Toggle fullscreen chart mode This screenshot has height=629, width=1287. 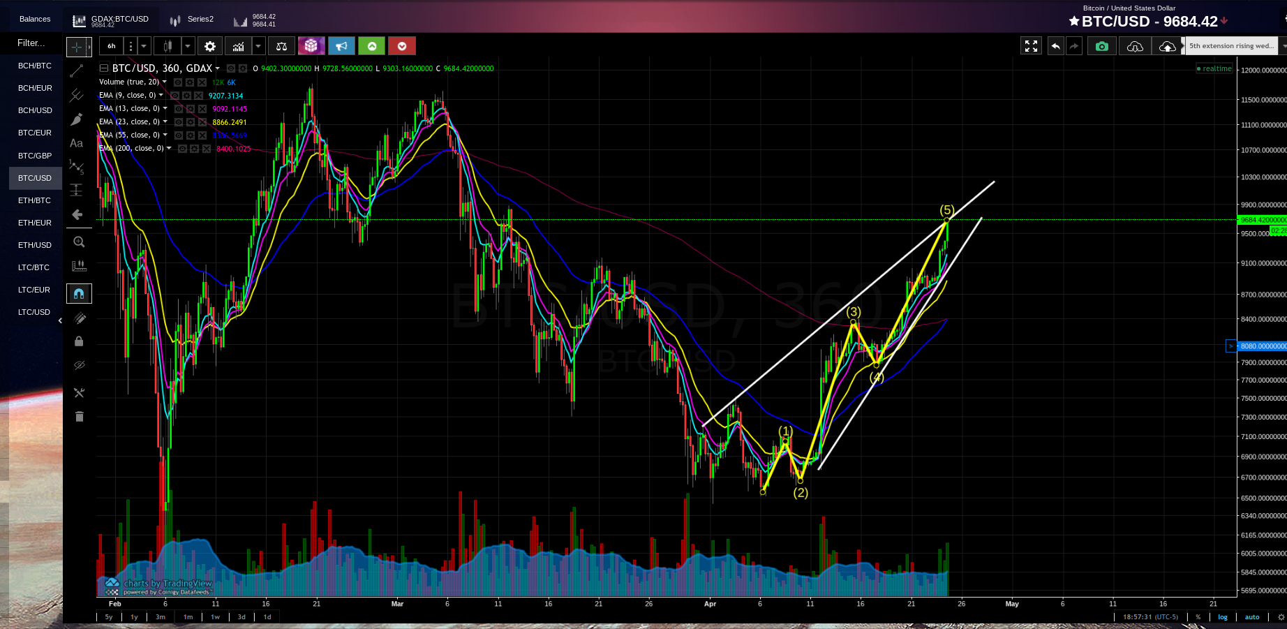pyautogui.click(x=1031, y=46)
